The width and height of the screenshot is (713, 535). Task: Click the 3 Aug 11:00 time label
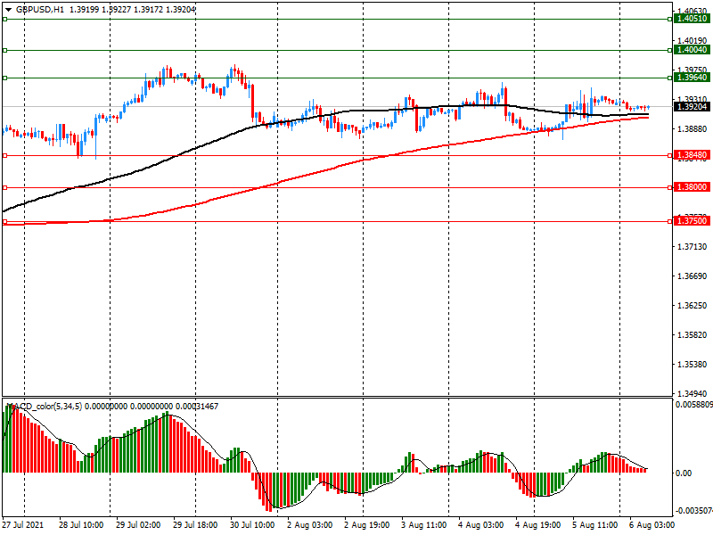[x=424, y=525]
